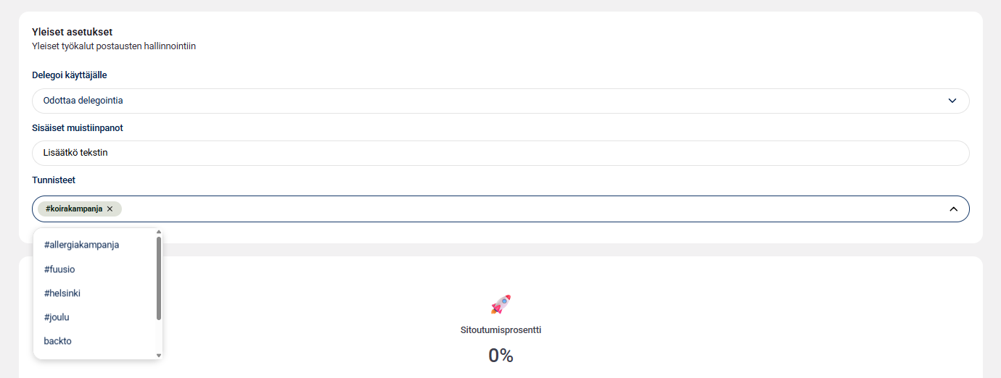1001x378 pixels.
Task: Click the tag list scrollbar thumb
Action: click(159, 277)
